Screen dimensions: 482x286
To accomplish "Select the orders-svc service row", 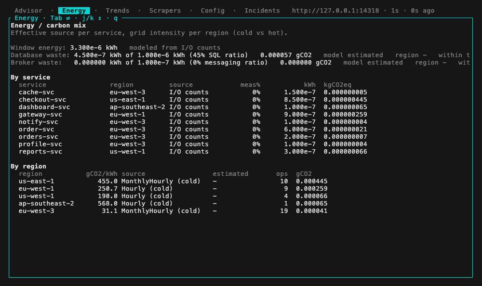I will coord(193,137).
